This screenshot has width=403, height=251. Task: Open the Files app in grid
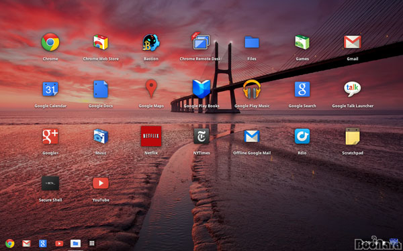[252, 42]
